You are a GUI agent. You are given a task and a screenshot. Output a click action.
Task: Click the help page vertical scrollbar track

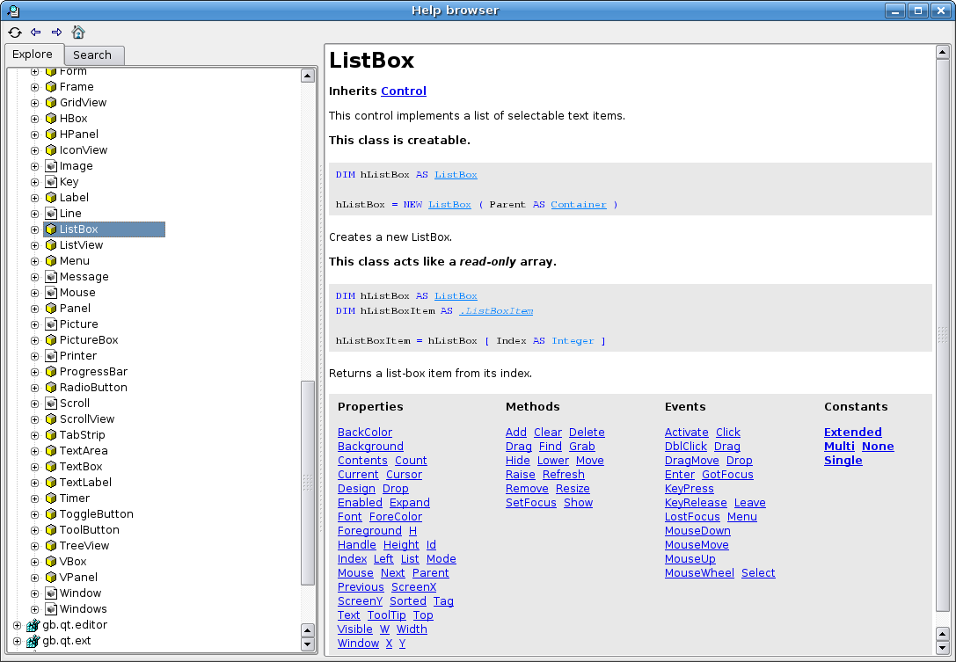(942, 335)
